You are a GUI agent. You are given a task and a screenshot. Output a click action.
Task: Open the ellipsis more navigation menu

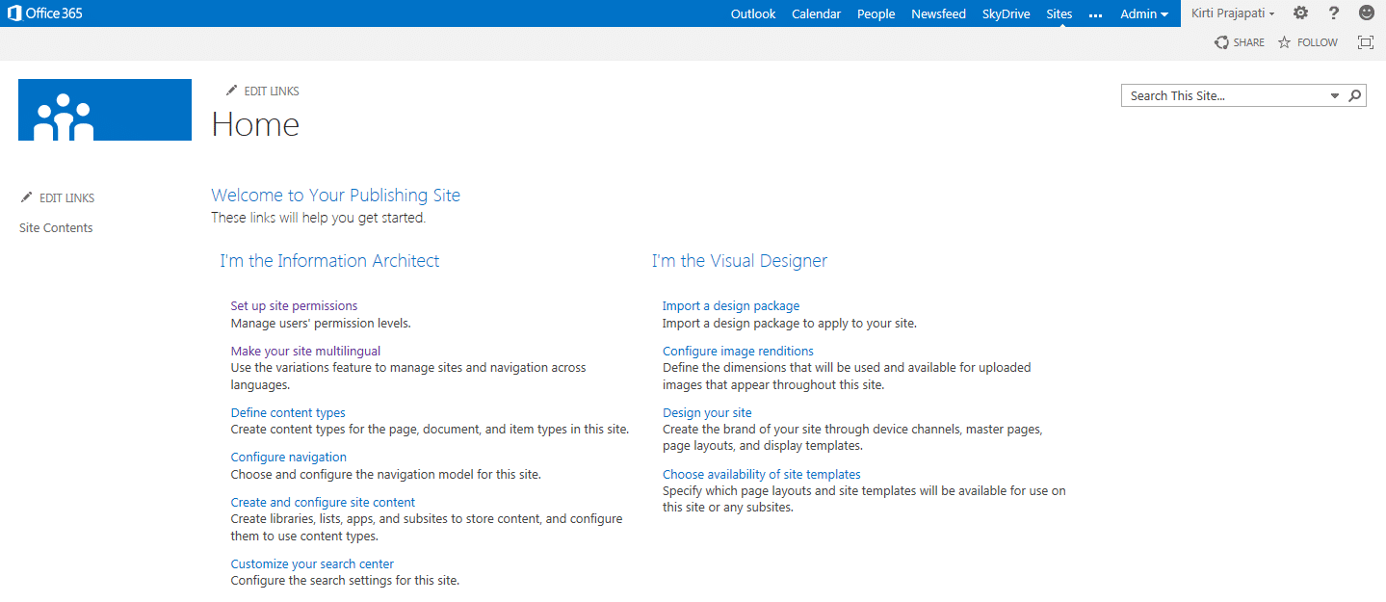point(1095,14)
